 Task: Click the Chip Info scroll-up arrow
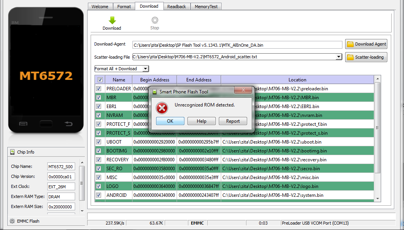(x=82, y=163)
